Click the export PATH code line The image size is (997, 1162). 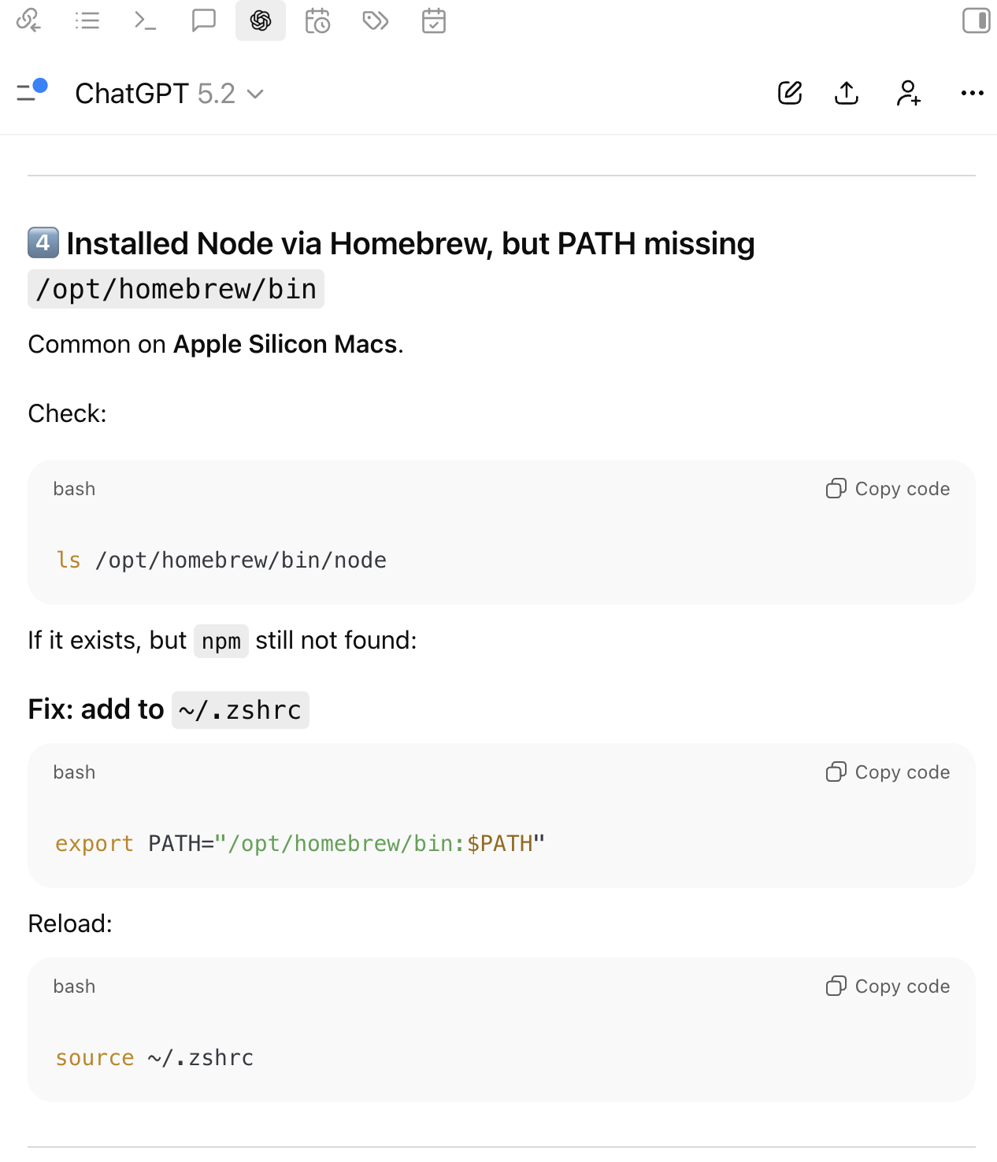tap(300, 844)
